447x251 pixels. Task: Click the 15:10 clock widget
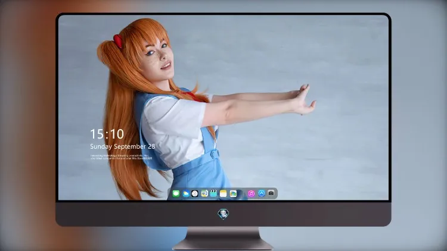tap(107, 134)
